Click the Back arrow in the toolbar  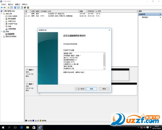coord(2,8)
